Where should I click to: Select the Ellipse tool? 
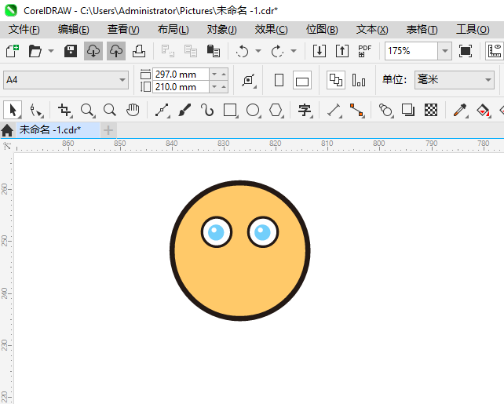(253, 110)
